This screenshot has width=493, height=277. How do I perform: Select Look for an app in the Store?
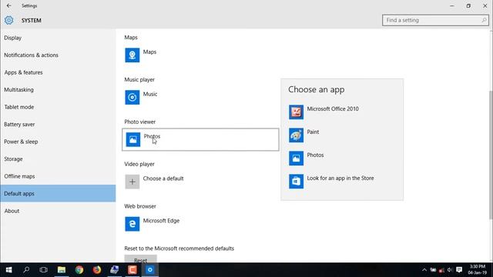point(340,178)
